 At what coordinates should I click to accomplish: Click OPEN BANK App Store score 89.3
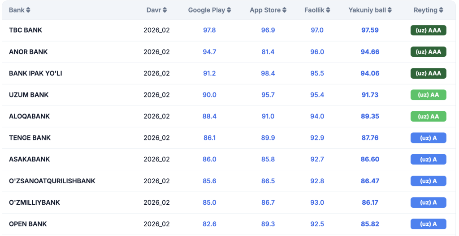pos(268,224)
